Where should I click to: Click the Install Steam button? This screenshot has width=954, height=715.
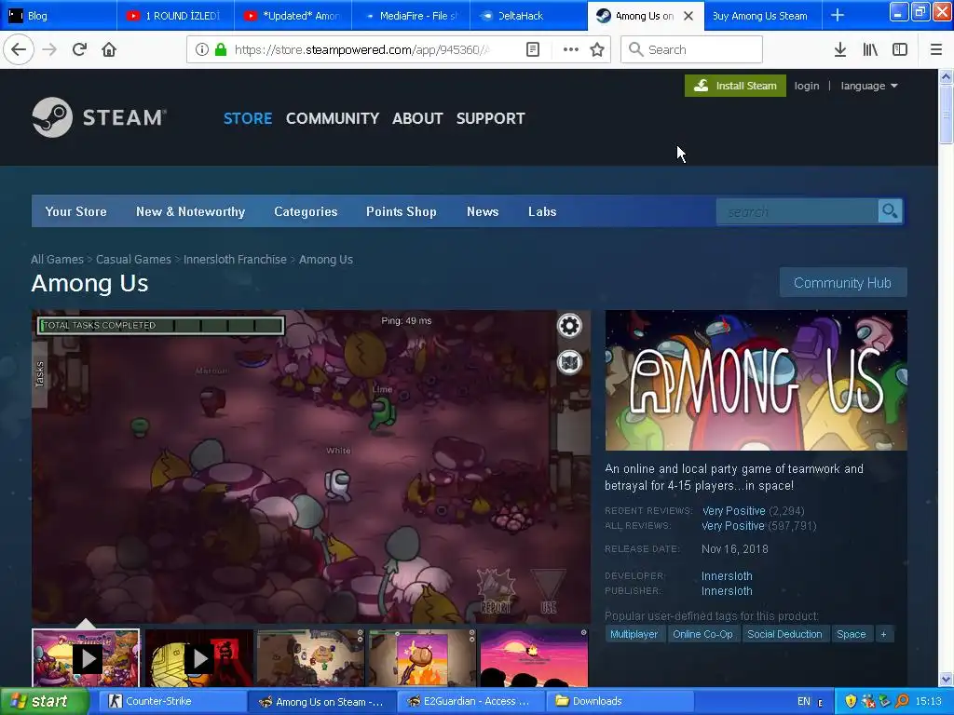tap(736, 86)
